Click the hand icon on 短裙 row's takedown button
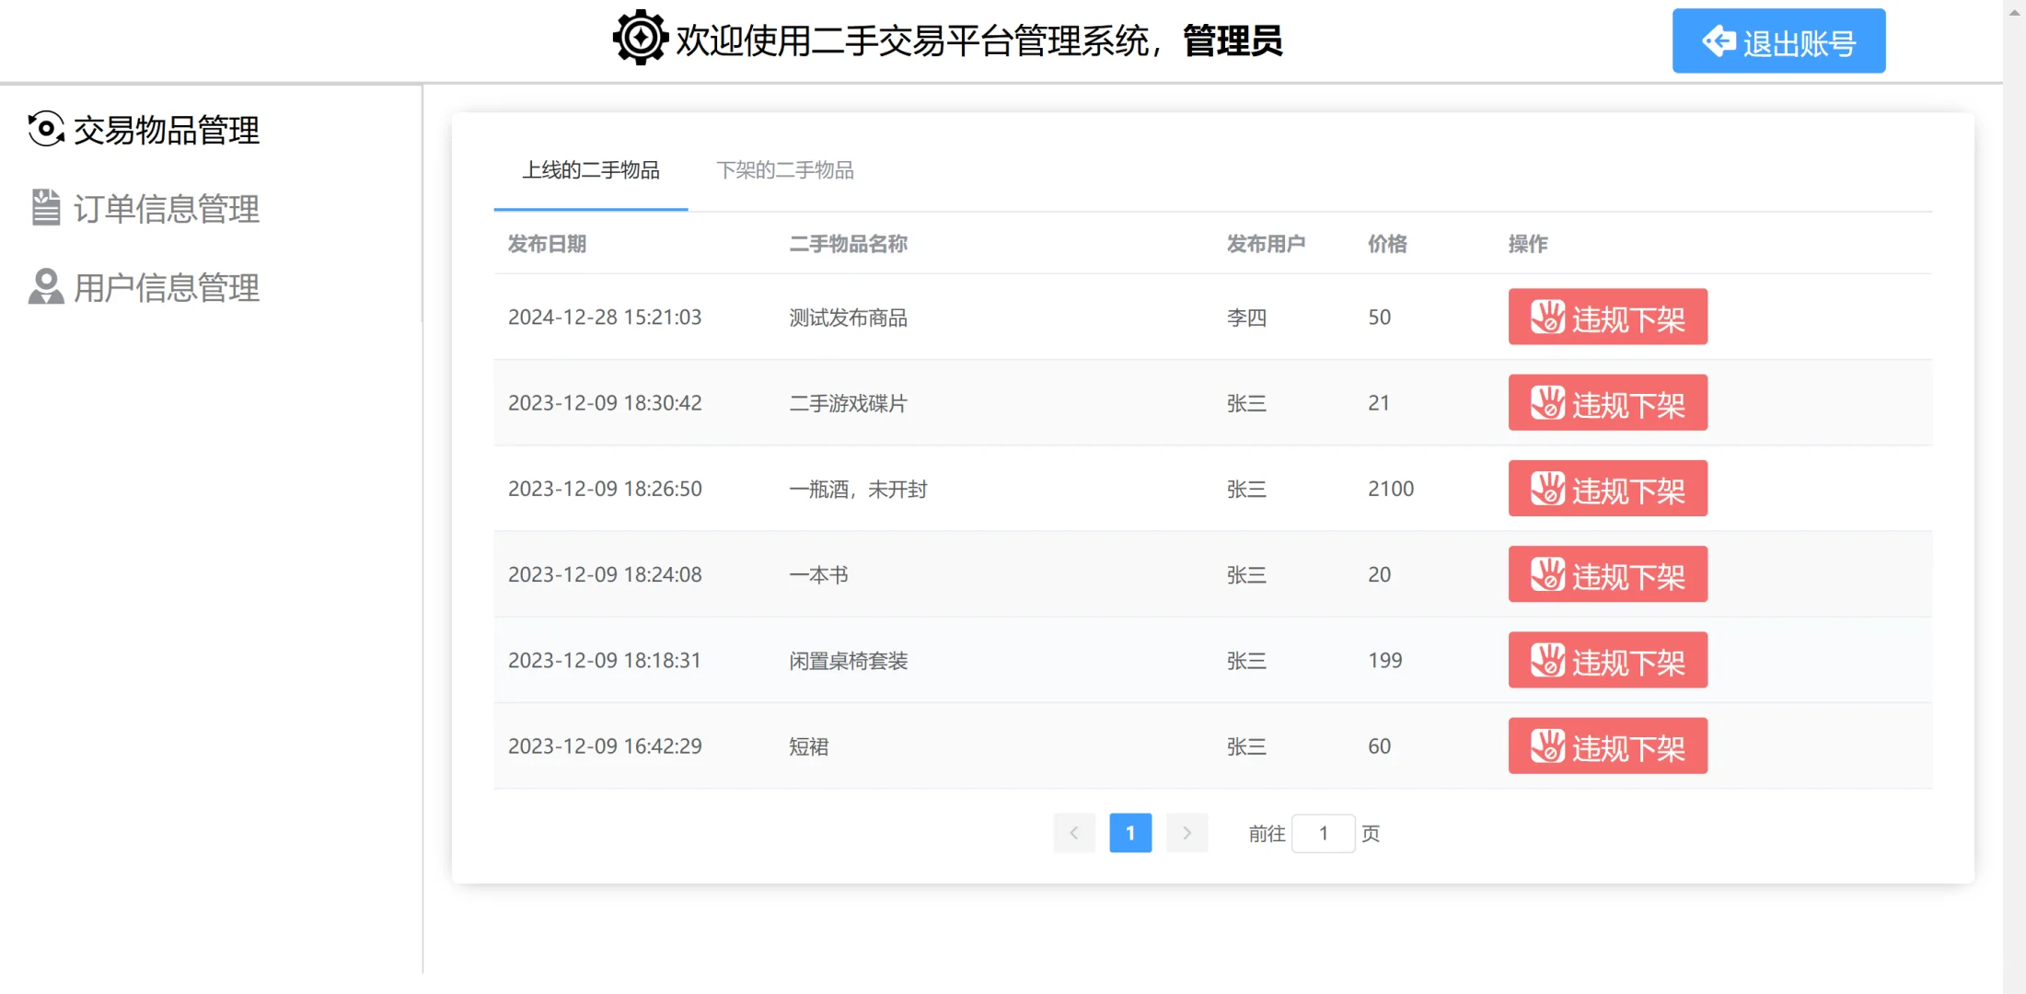 (x=1548, y=745)
